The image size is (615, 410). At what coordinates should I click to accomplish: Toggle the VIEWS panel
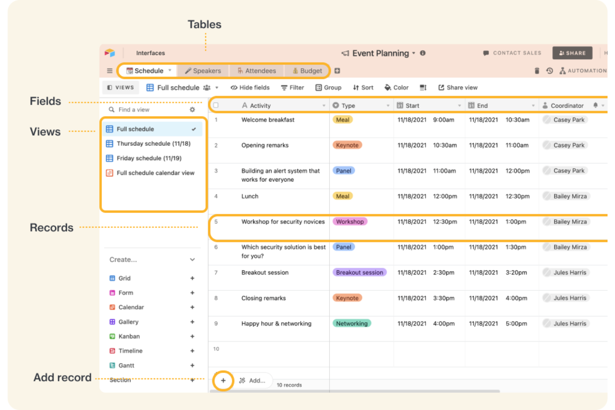tap(120, 87)
